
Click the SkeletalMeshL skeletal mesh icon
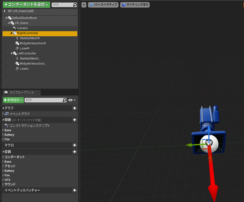[17, 59]
